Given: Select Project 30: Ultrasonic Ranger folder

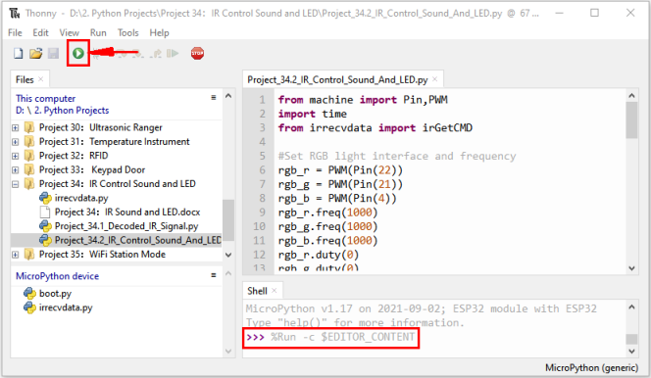Looking at the screenshot, I should coord(100,127).
